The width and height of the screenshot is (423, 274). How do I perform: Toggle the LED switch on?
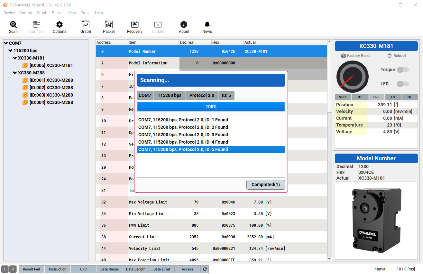tap(402, 84)
